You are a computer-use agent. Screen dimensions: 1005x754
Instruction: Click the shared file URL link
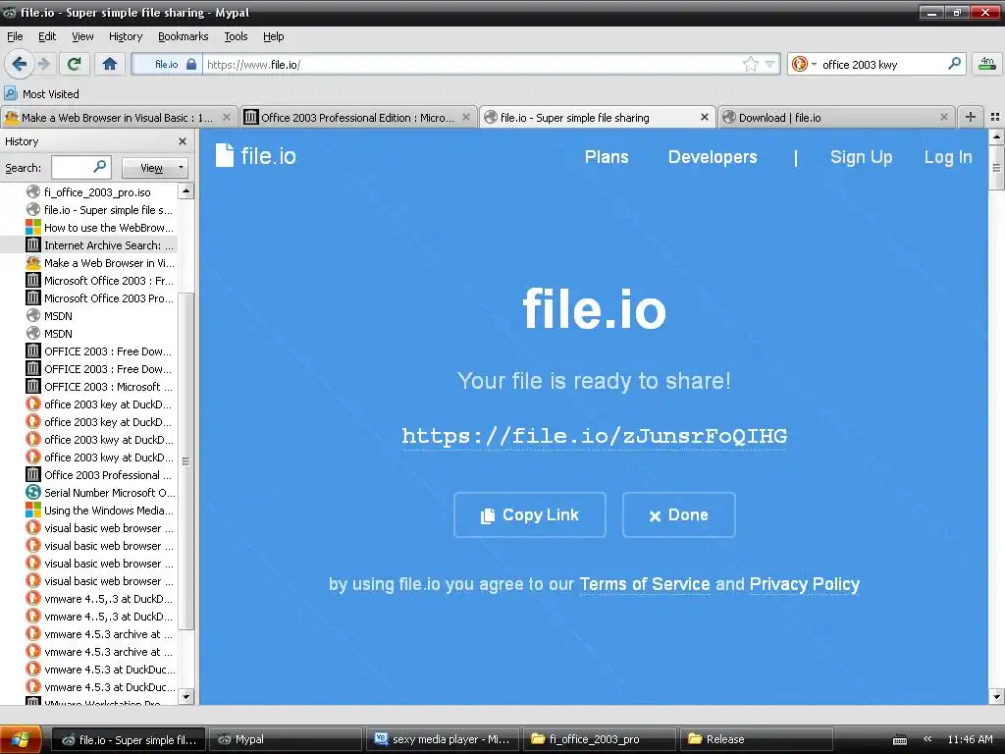tap(594, 437)
